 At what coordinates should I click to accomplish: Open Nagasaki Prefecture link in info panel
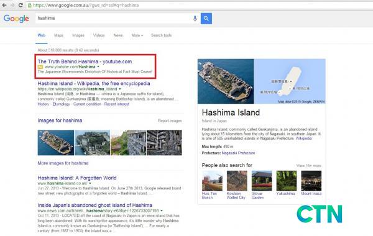click(x=238, y=153)
